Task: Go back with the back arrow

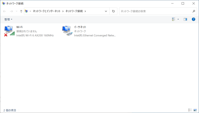Action: pos(5,11)
